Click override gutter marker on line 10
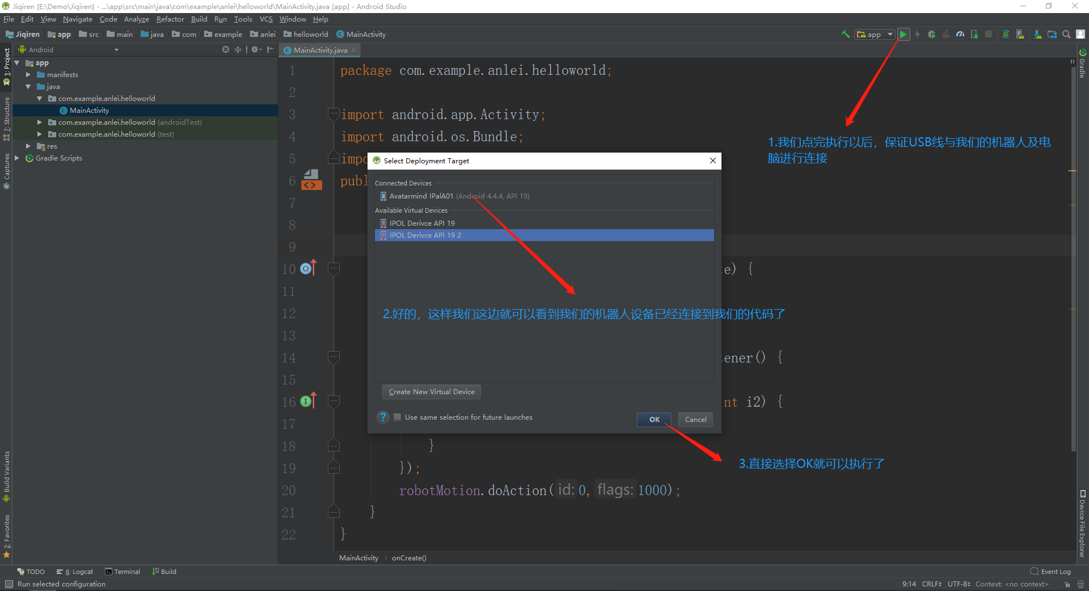 point(308,268)
